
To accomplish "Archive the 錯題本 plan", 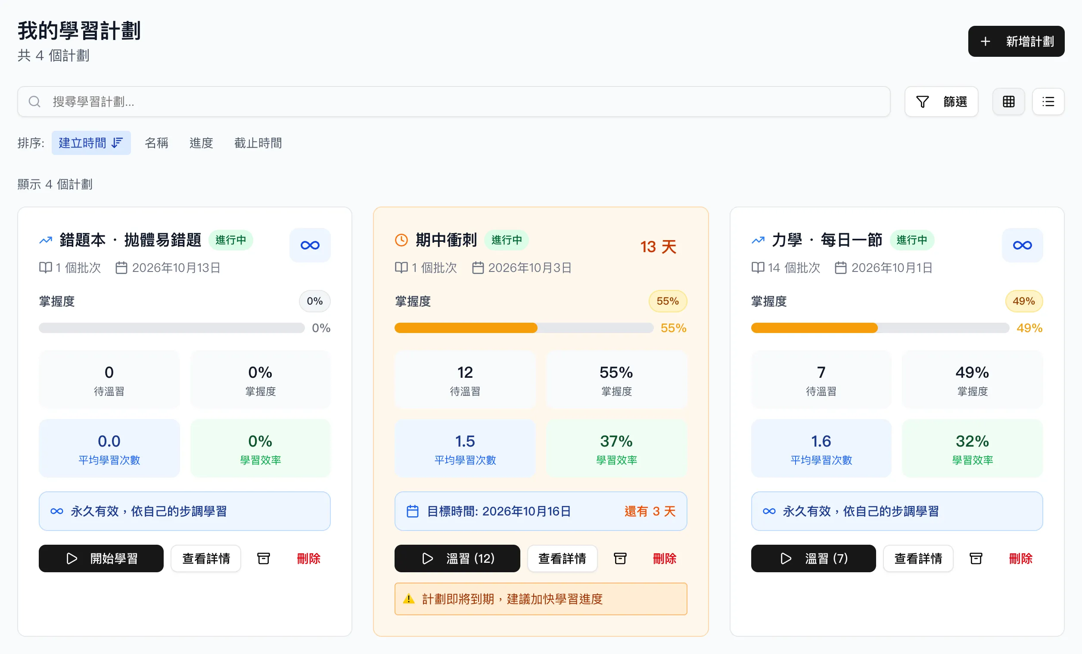I will point(264,558).
